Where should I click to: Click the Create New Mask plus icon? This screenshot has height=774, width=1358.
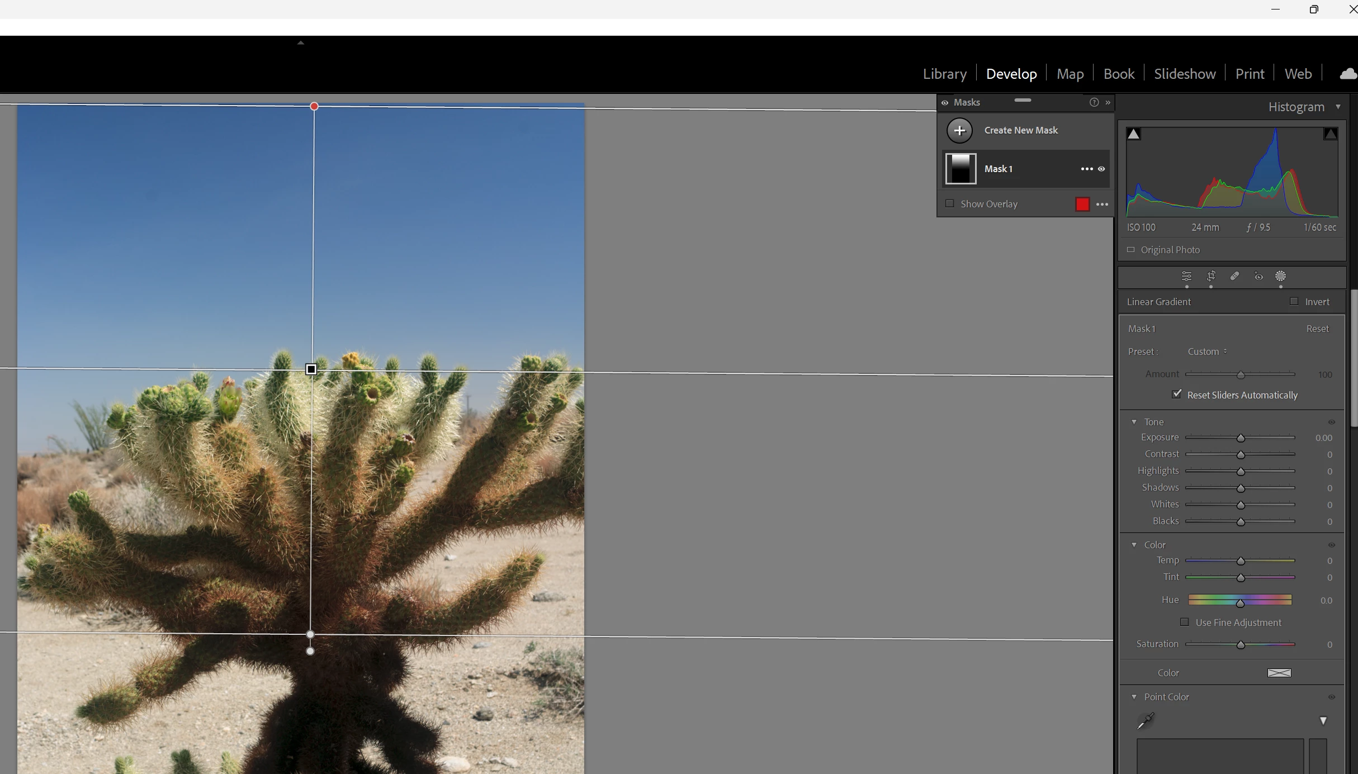pyautogui.click(x=959, y=130)
